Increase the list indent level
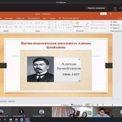 point(39,23)
